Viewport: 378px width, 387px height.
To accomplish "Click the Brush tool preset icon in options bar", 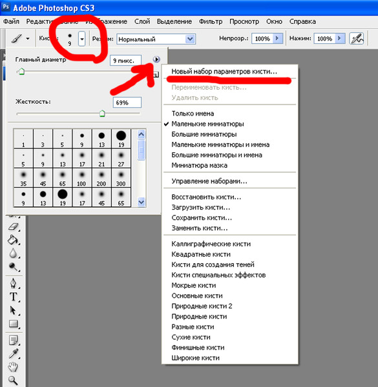I will click(16, 39).
